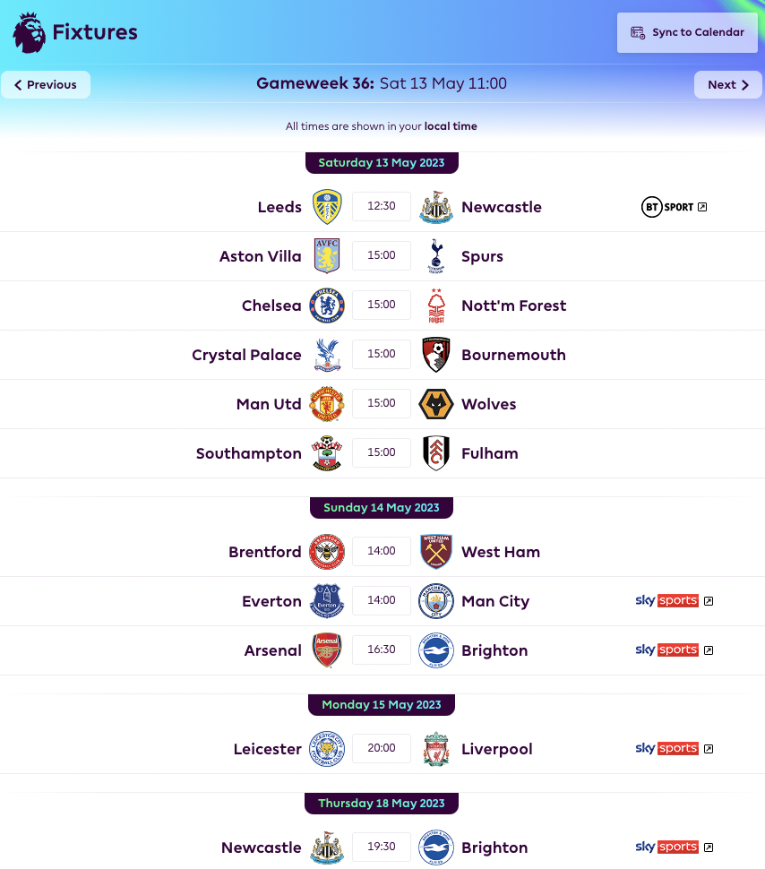This screenshot has width=765, height=869.
Task: Click the Chelsea club badge
Action: (x=327, y=305)
